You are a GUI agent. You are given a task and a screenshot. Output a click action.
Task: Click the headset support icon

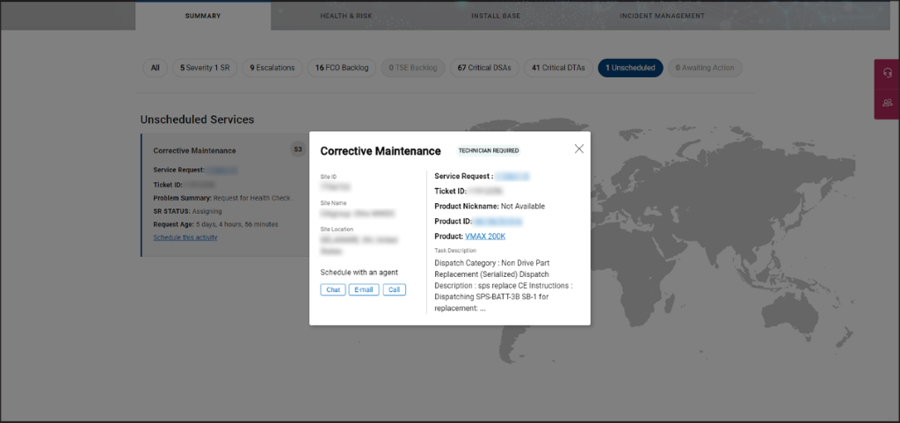click(x=887, y=74)
